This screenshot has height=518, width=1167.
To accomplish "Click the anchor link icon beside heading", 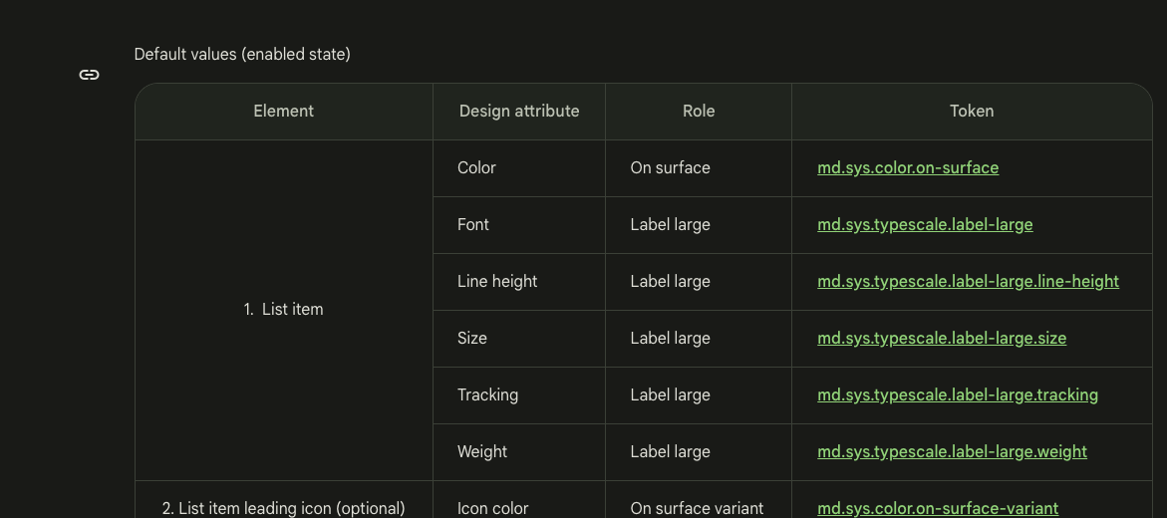I will pyautogui.click(x=90, y=75).
